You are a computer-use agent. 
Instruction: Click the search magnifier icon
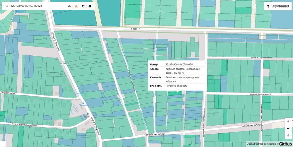click(x=7, y=6)
